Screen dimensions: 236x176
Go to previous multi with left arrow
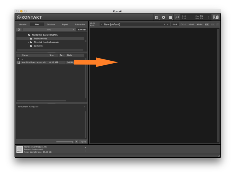164,25
